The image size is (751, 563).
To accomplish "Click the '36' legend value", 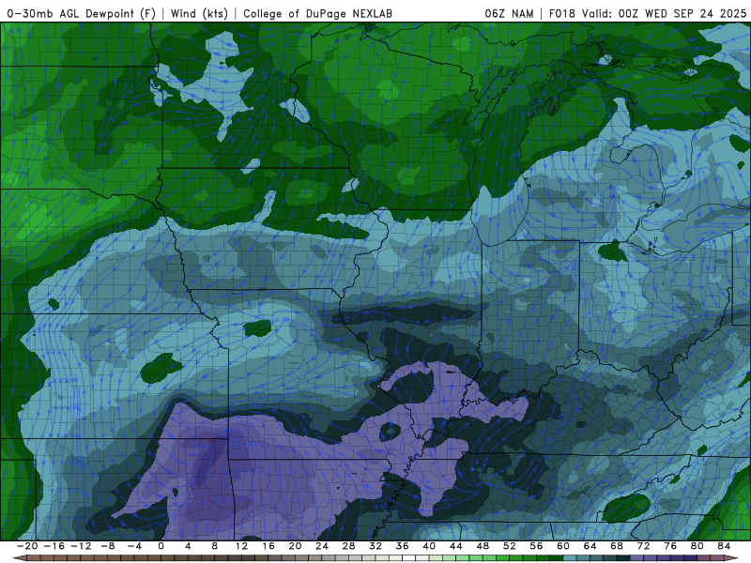I will point(403,546).
